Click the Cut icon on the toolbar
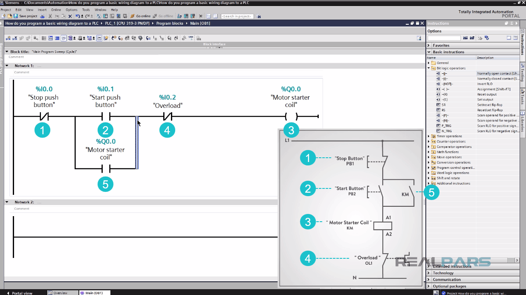 (50, 16)
